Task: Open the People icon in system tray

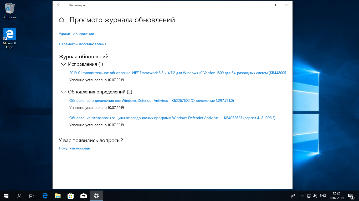Action: coord(293,196)
